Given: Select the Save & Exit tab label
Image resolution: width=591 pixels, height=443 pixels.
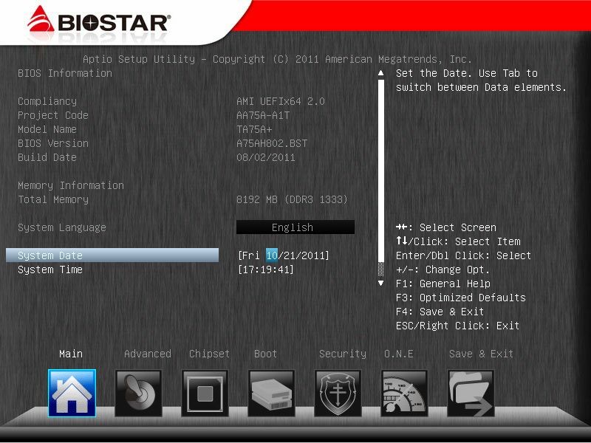Looking at the screenshot, I should tap(481, 354).
